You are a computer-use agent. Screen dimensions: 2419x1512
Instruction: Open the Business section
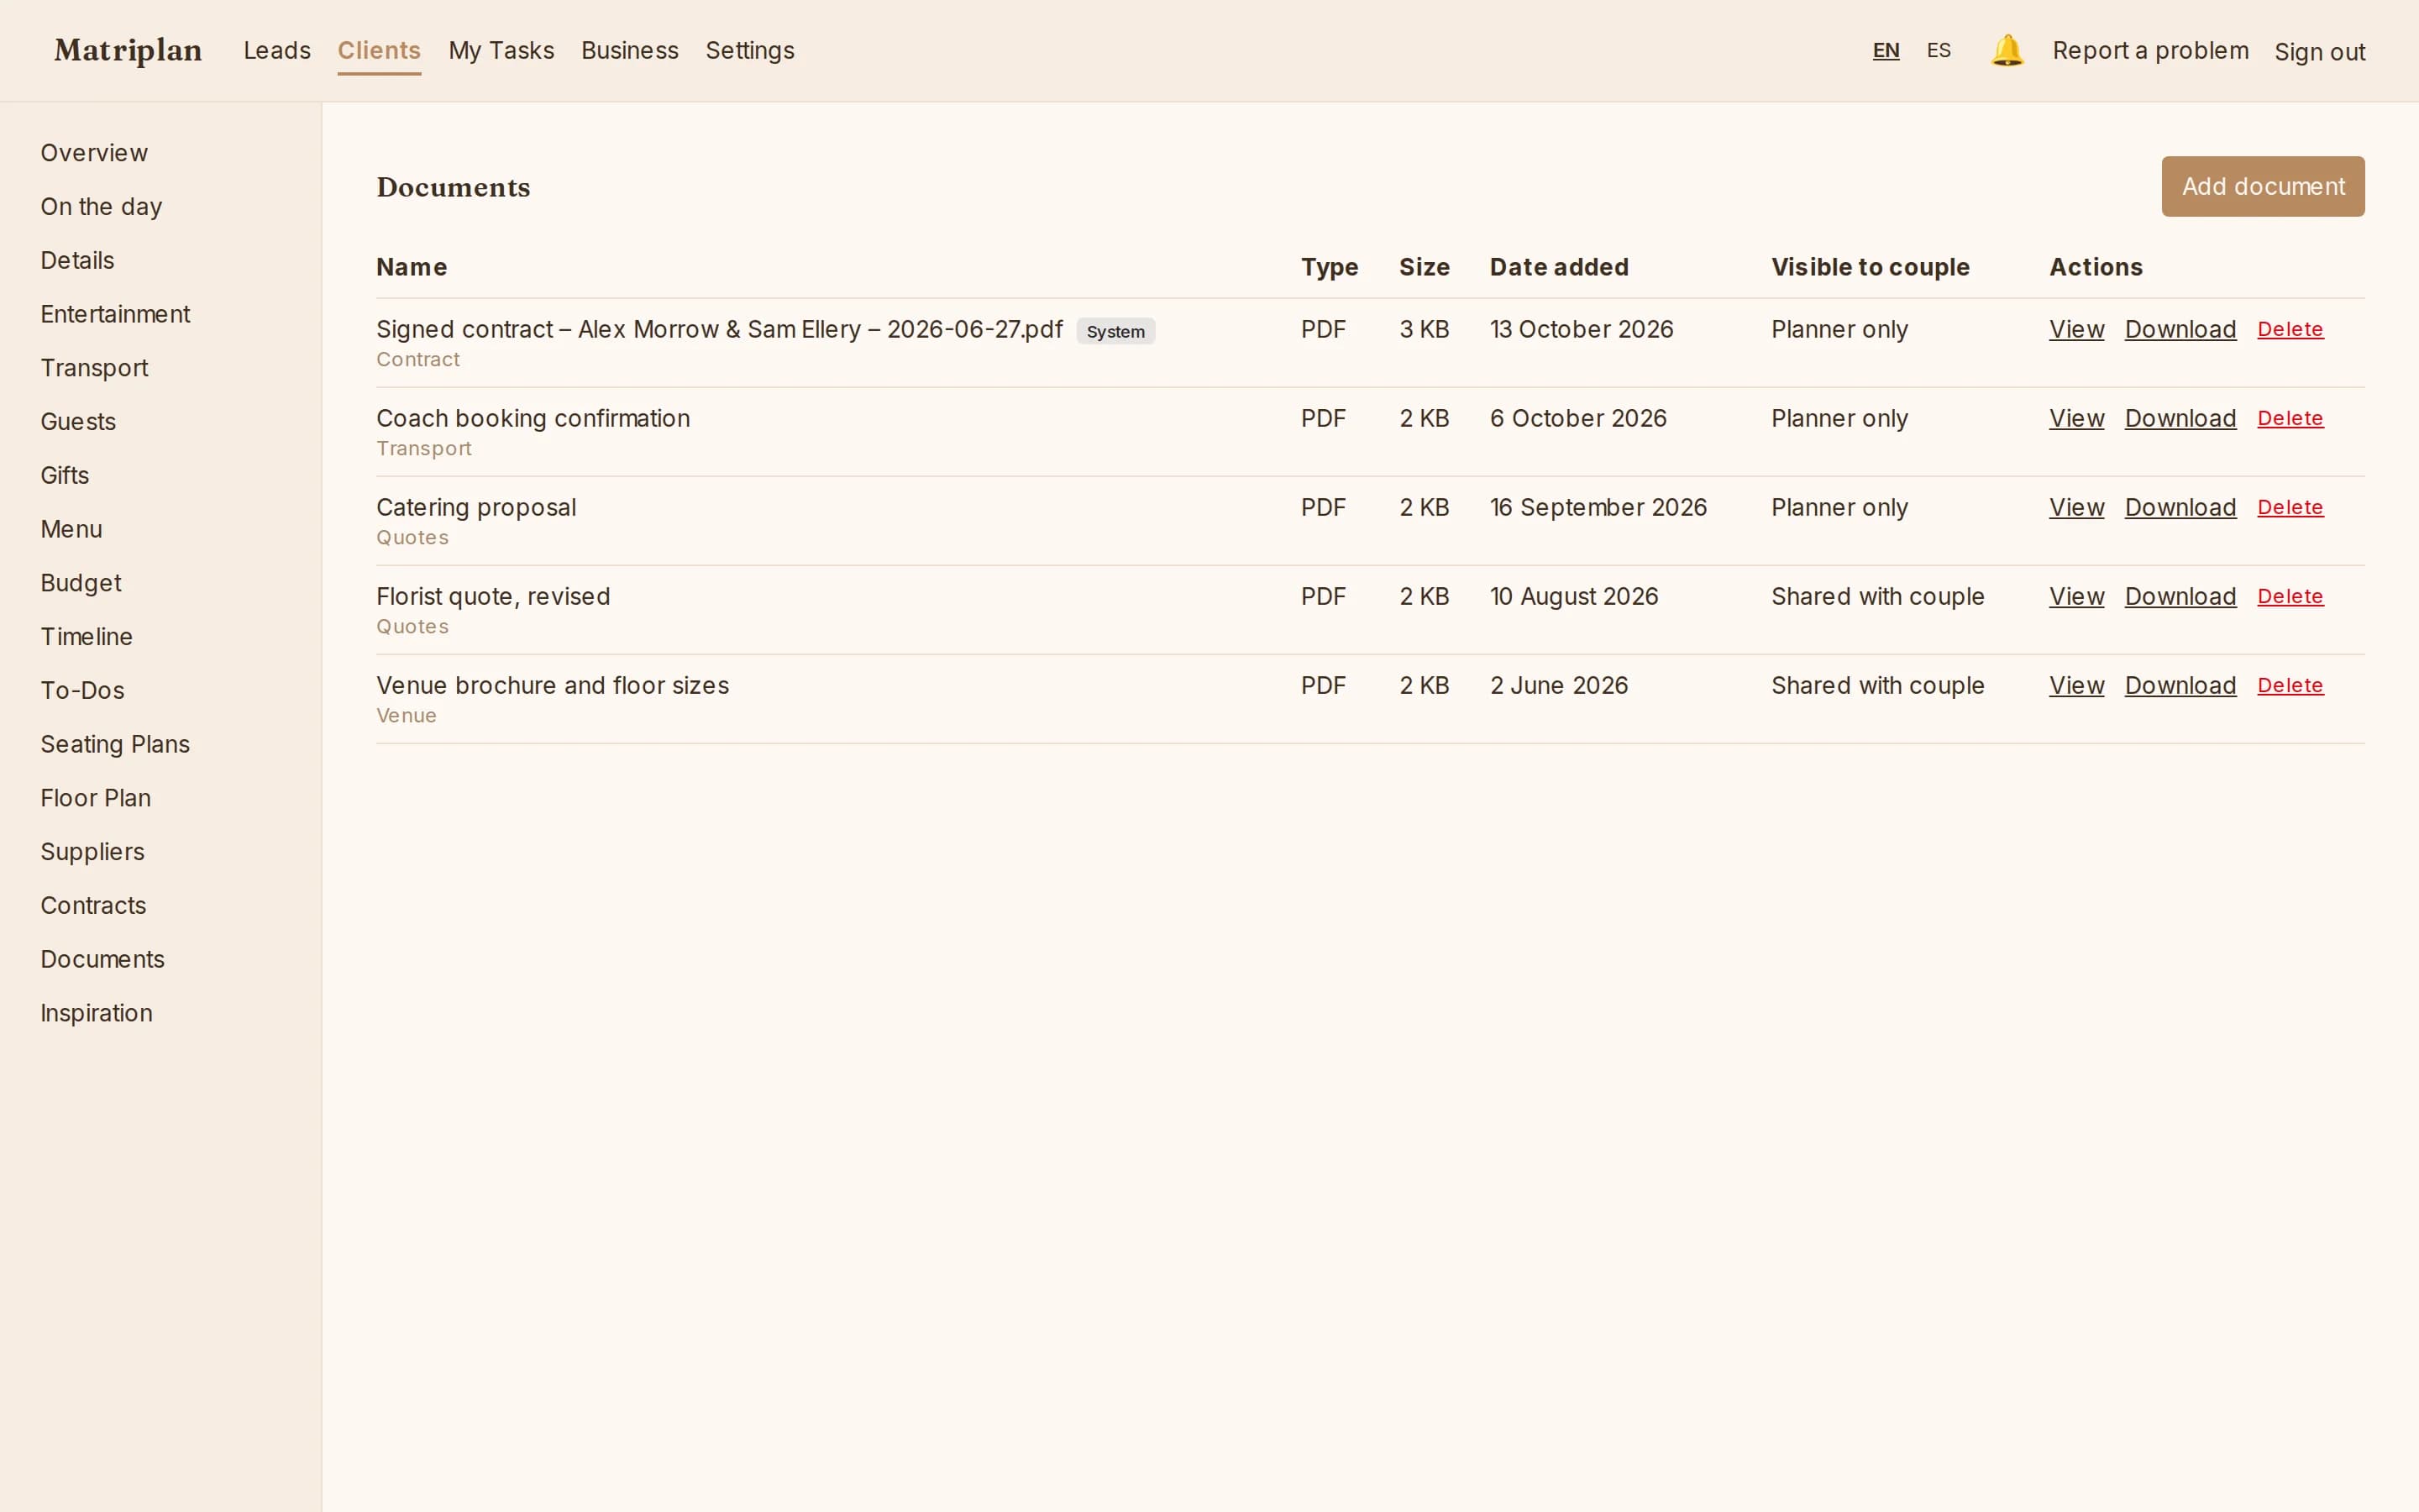tap(630, 50)
